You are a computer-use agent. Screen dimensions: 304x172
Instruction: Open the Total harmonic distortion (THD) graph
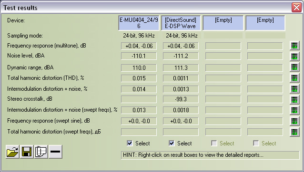pyautogui.click(x=294, y=78)
